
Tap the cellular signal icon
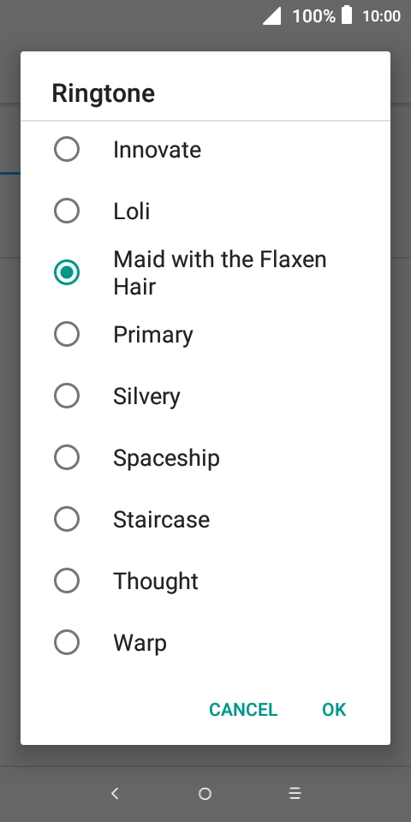click(x=272, y=15)
